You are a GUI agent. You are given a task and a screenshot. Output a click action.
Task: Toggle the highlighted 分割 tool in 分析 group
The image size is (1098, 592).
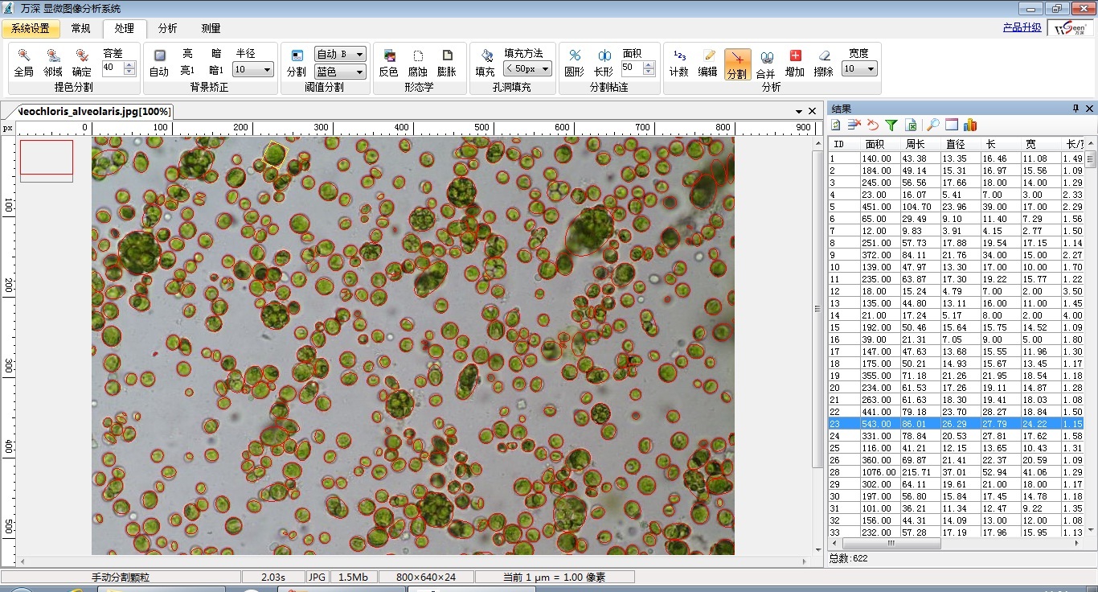(737, 64)
